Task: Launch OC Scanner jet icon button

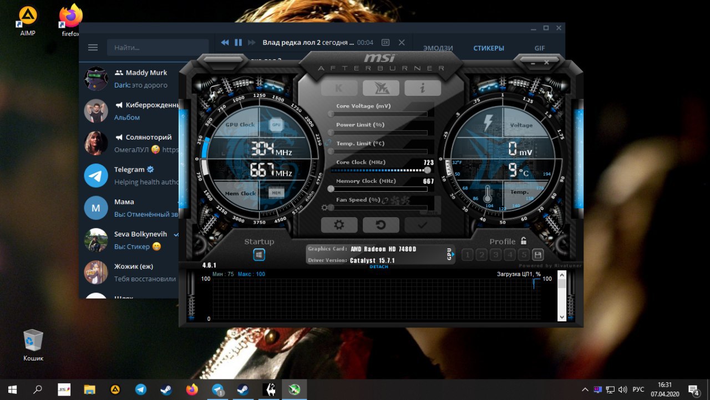Action: (x=381, y=88)
